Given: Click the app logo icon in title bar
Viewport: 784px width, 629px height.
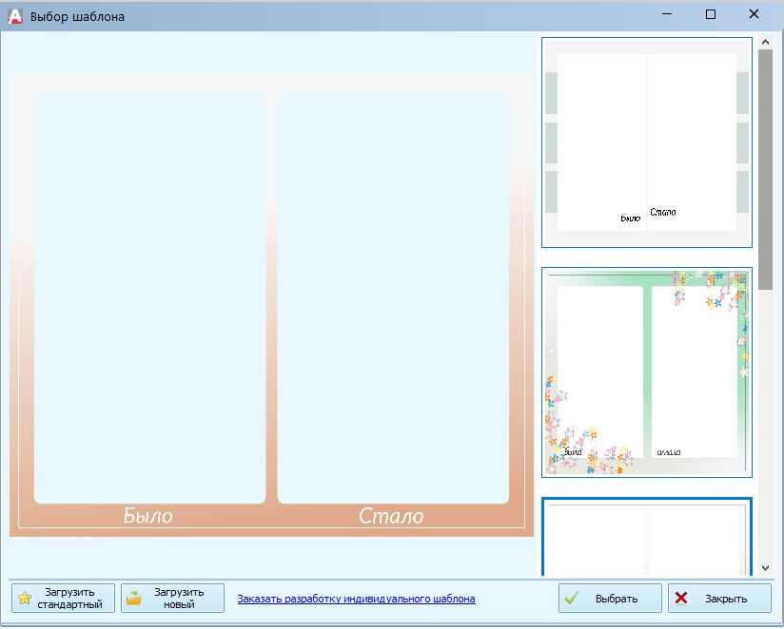Looking at the screenshot, I should (15, 16).
